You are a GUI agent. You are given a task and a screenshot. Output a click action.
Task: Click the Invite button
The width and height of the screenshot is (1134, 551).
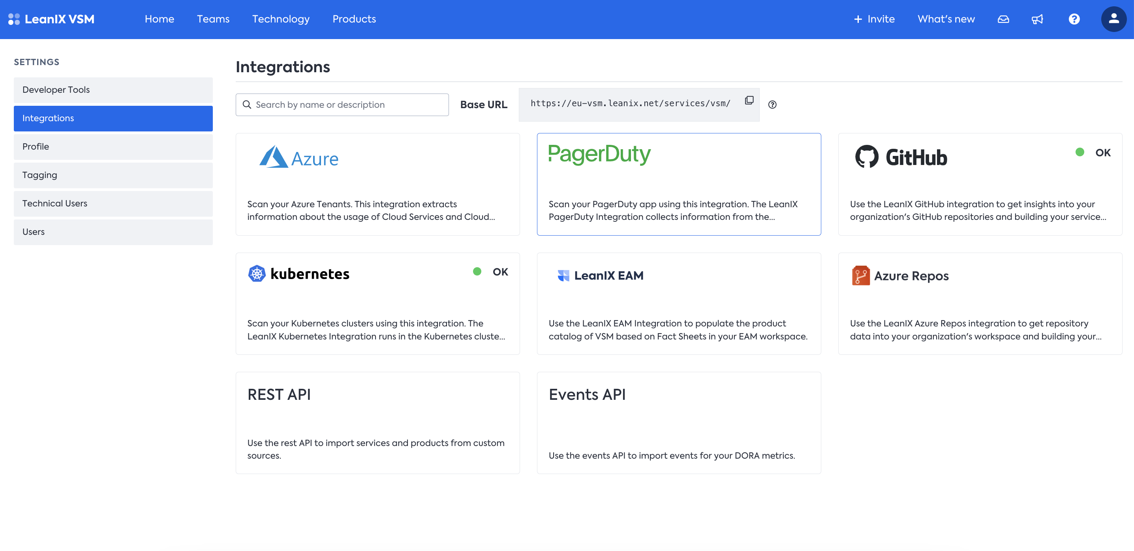click(874, 19)
